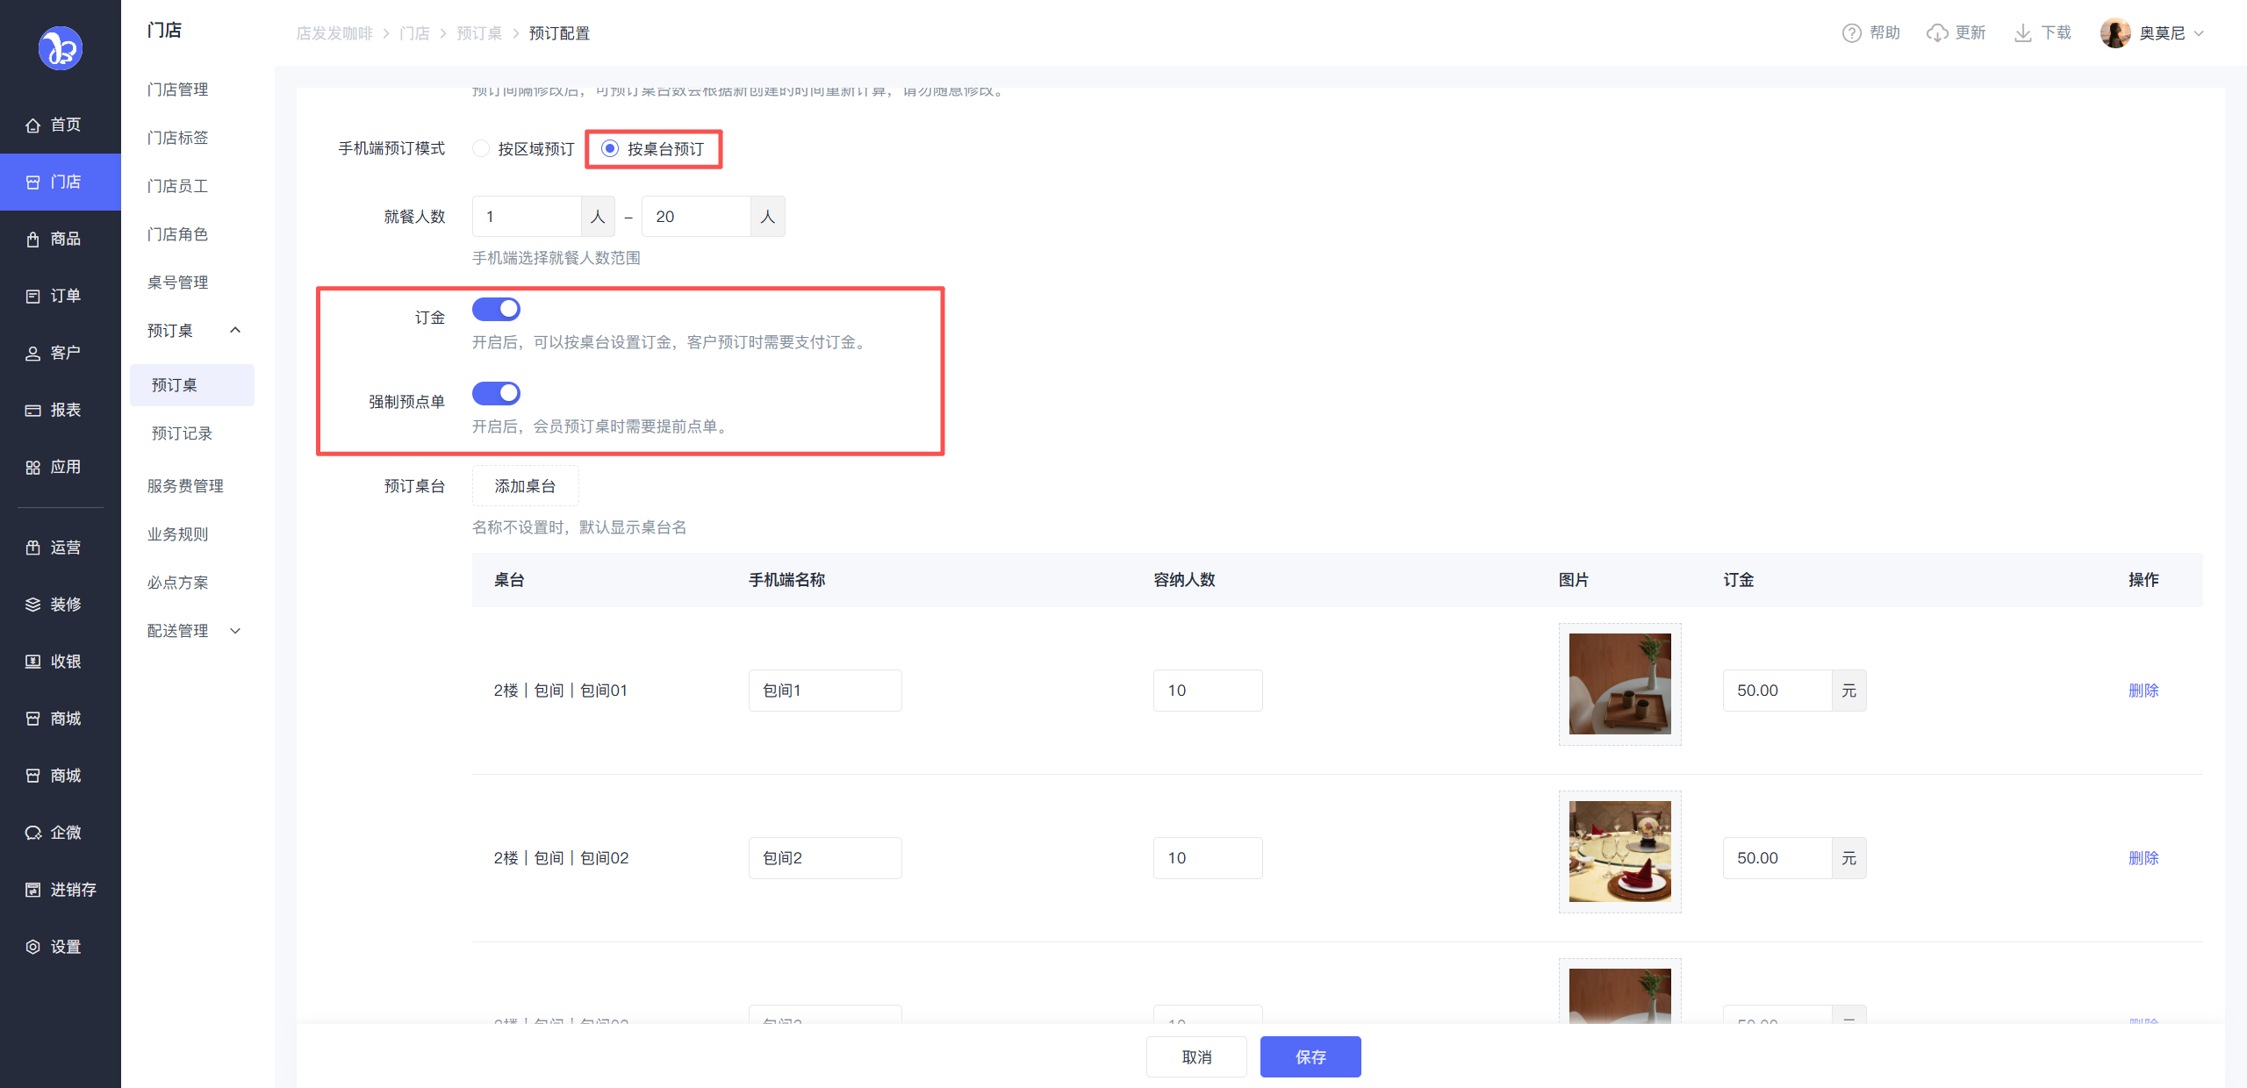The width and height of the screenshot is (2247, 1088).
Task: Open the 应用 apps grid icon
Action: pyautogui.click(x=33, y=468)
